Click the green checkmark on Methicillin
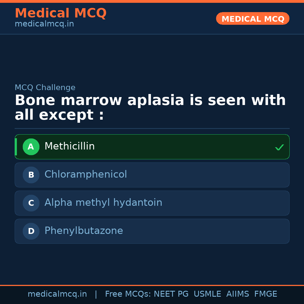The image size is (304, 304). pos(279,147)
